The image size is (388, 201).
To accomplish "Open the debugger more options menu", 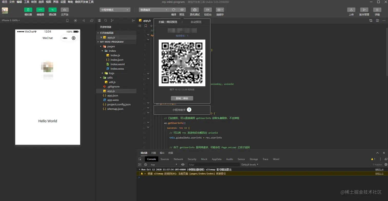I will coord(380,159).
